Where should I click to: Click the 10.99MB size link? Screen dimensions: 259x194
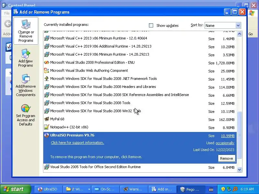tap(228, 136)
